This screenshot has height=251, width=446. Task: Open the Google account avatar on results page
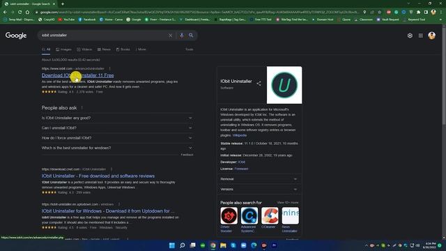pos(431,36)
